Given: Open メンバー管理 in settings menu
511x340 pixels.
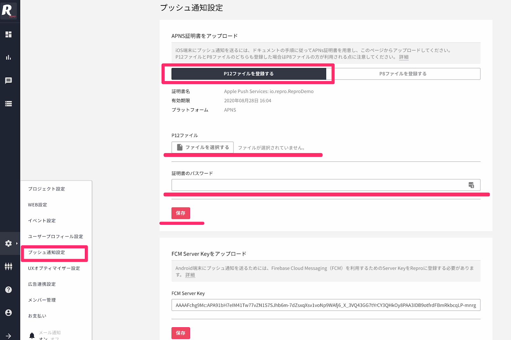Looking at the screenshot, I should (x=42, y=300).
